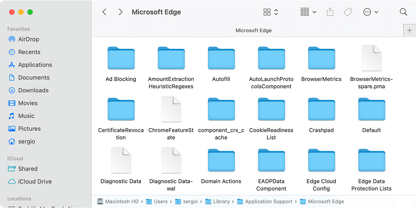Open Applications in the sidebar
This screenshot has width=416, height=208.
tap(30, 65)
